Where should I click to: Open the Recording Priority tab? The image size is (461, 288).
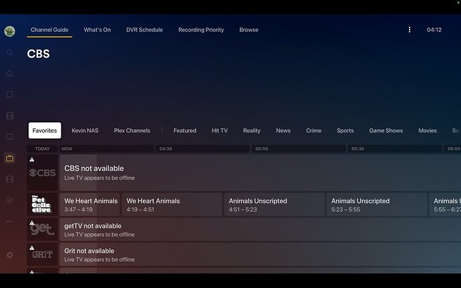tap(201, 29)
